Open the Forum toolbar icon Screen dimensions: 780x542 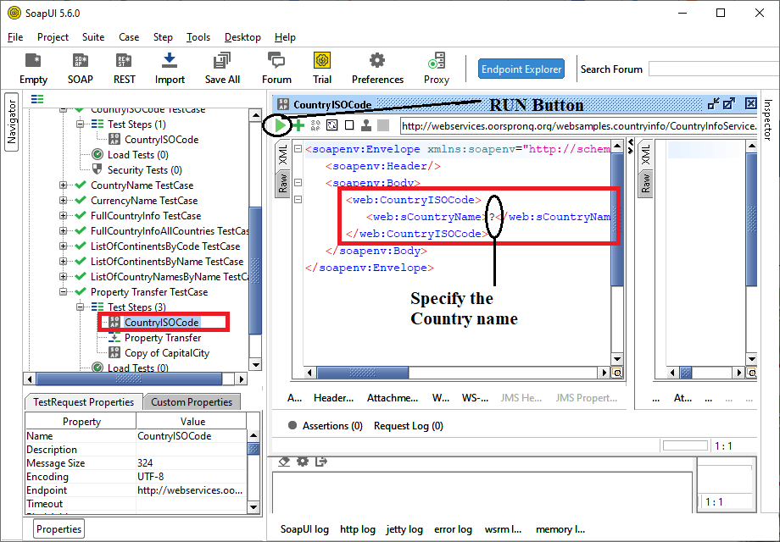coord(276,69)
